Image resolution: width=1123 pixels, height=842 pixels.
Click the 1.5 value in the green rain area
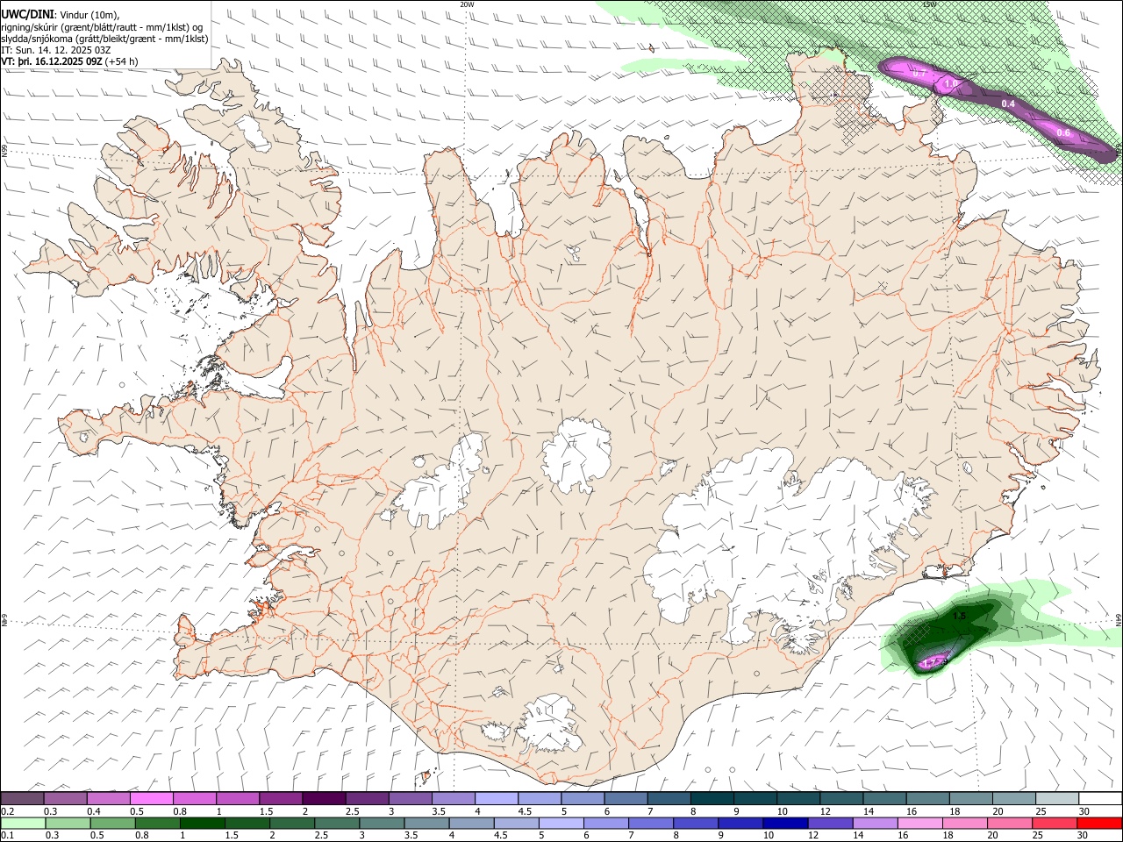pyautogui.click(x=959, y=617)
